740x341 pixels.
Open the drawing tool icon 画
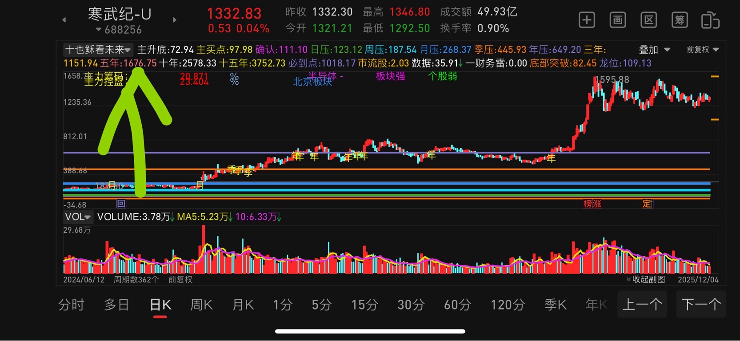coord(617,20)
